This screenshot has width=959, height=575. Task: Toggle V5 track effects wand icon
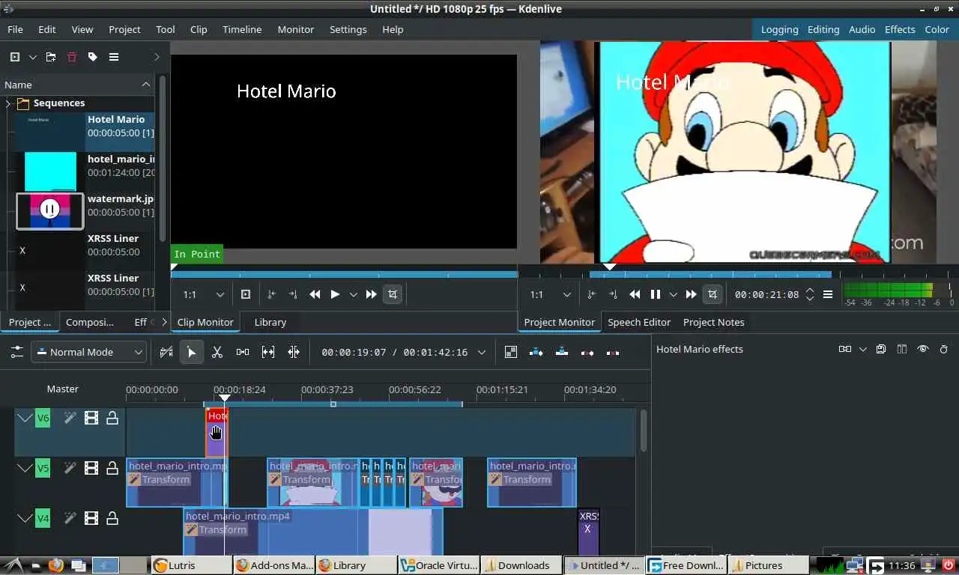[70, 468]
